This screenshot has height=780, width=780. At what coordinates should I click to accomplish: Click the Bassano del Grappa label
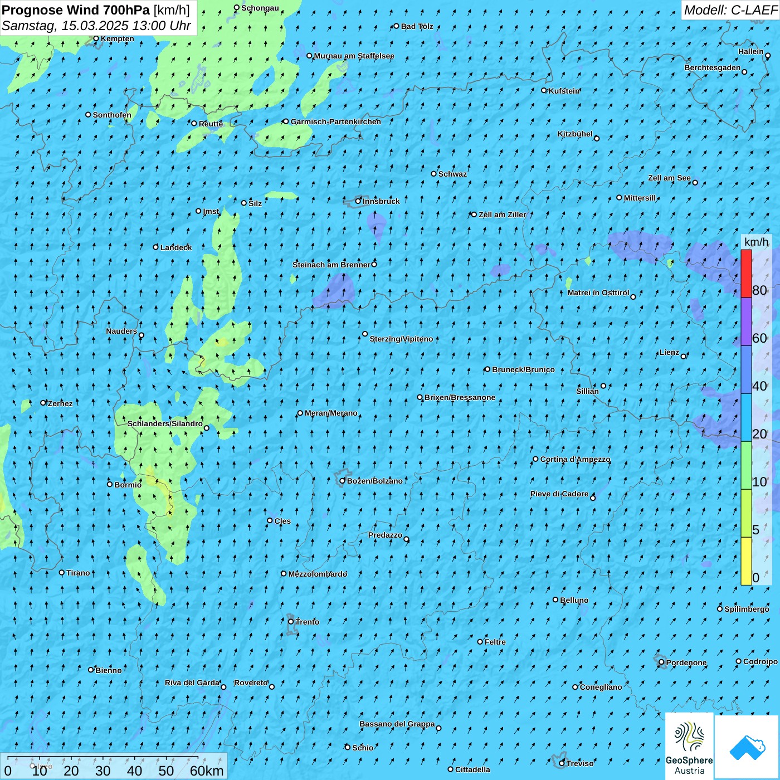[397, 724]
